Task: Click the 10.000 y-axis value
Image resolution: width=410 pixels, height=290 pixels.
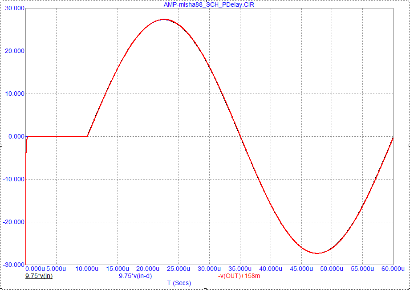Action: (x=15, y=94)
